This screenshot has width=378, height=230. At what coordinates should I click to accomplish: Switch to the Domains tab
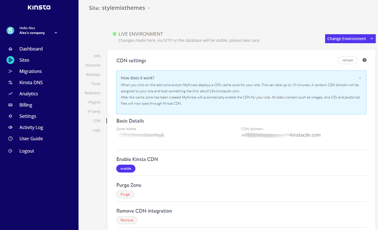(x=93, y=65)
